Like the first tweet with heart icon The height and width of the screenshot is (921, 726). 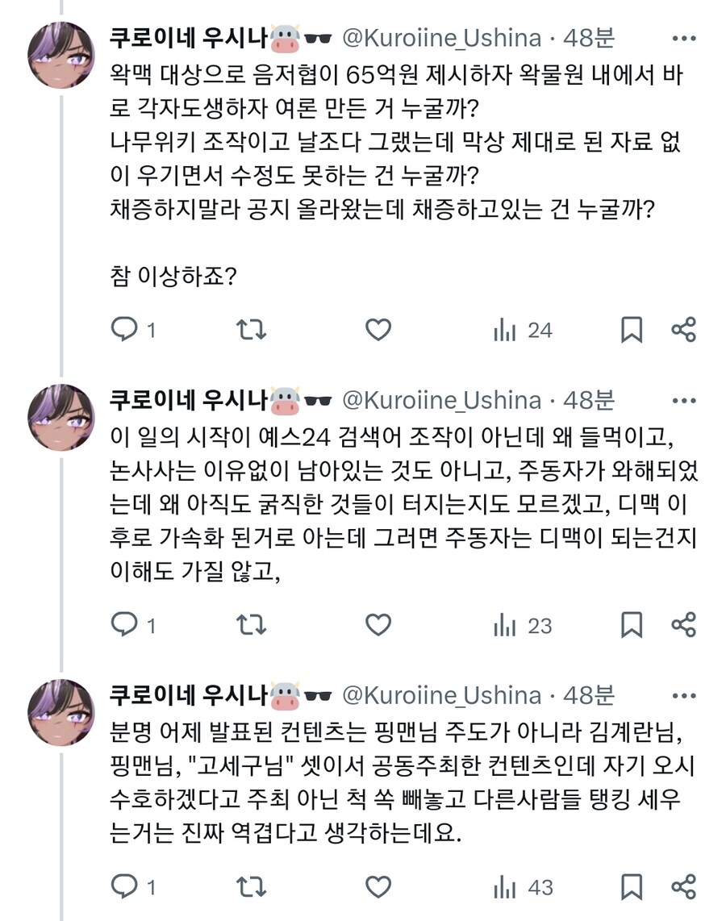click(x=377, y=329)
